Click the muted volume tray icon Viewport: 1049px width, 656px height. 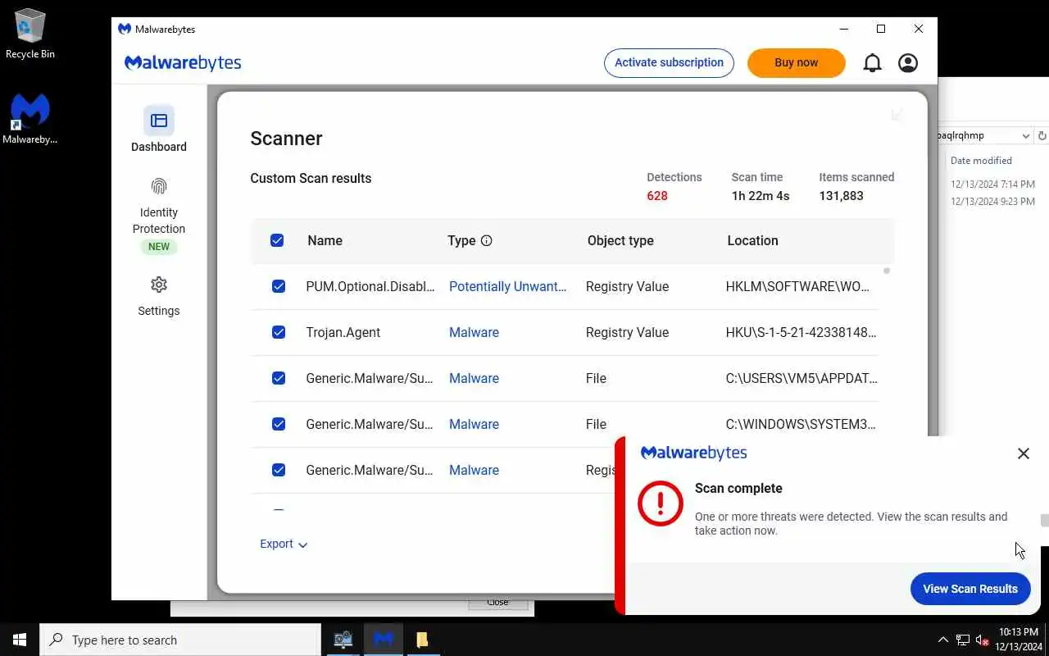tap(983, 640)
